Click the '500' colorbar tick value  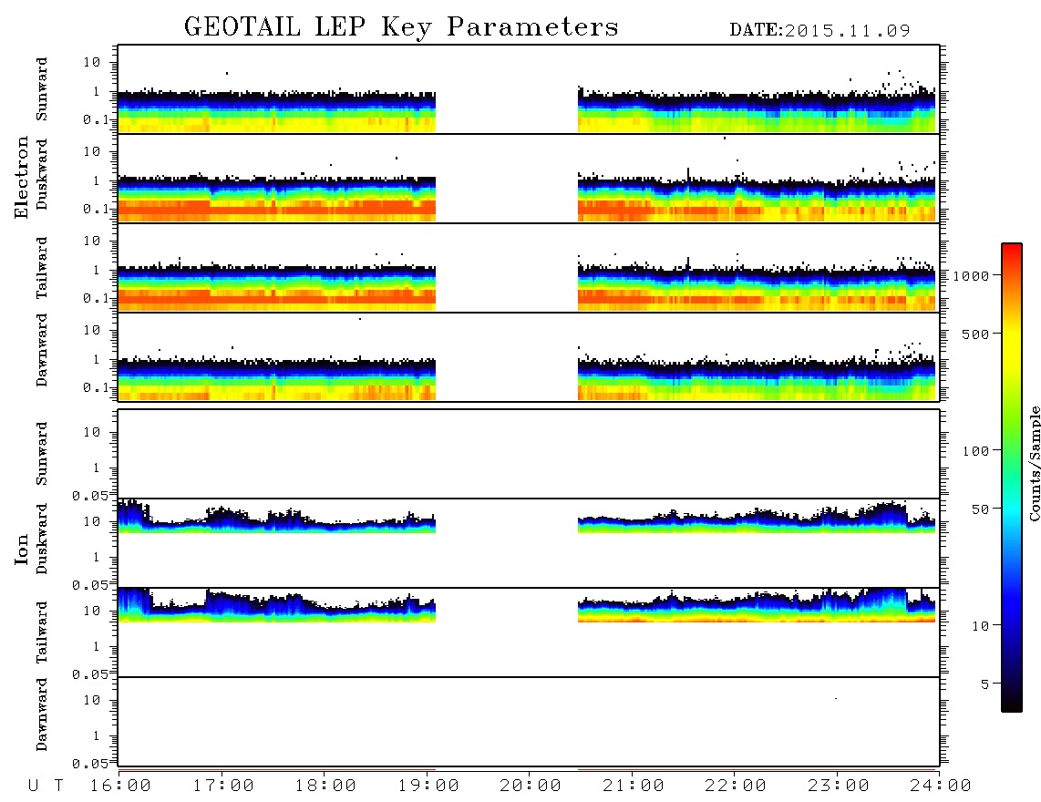pyautogui.click(x=976, y=334)
